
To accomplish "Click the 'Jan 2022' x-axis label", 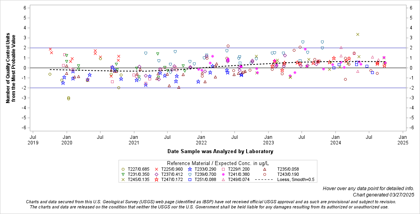I will 201,140.
